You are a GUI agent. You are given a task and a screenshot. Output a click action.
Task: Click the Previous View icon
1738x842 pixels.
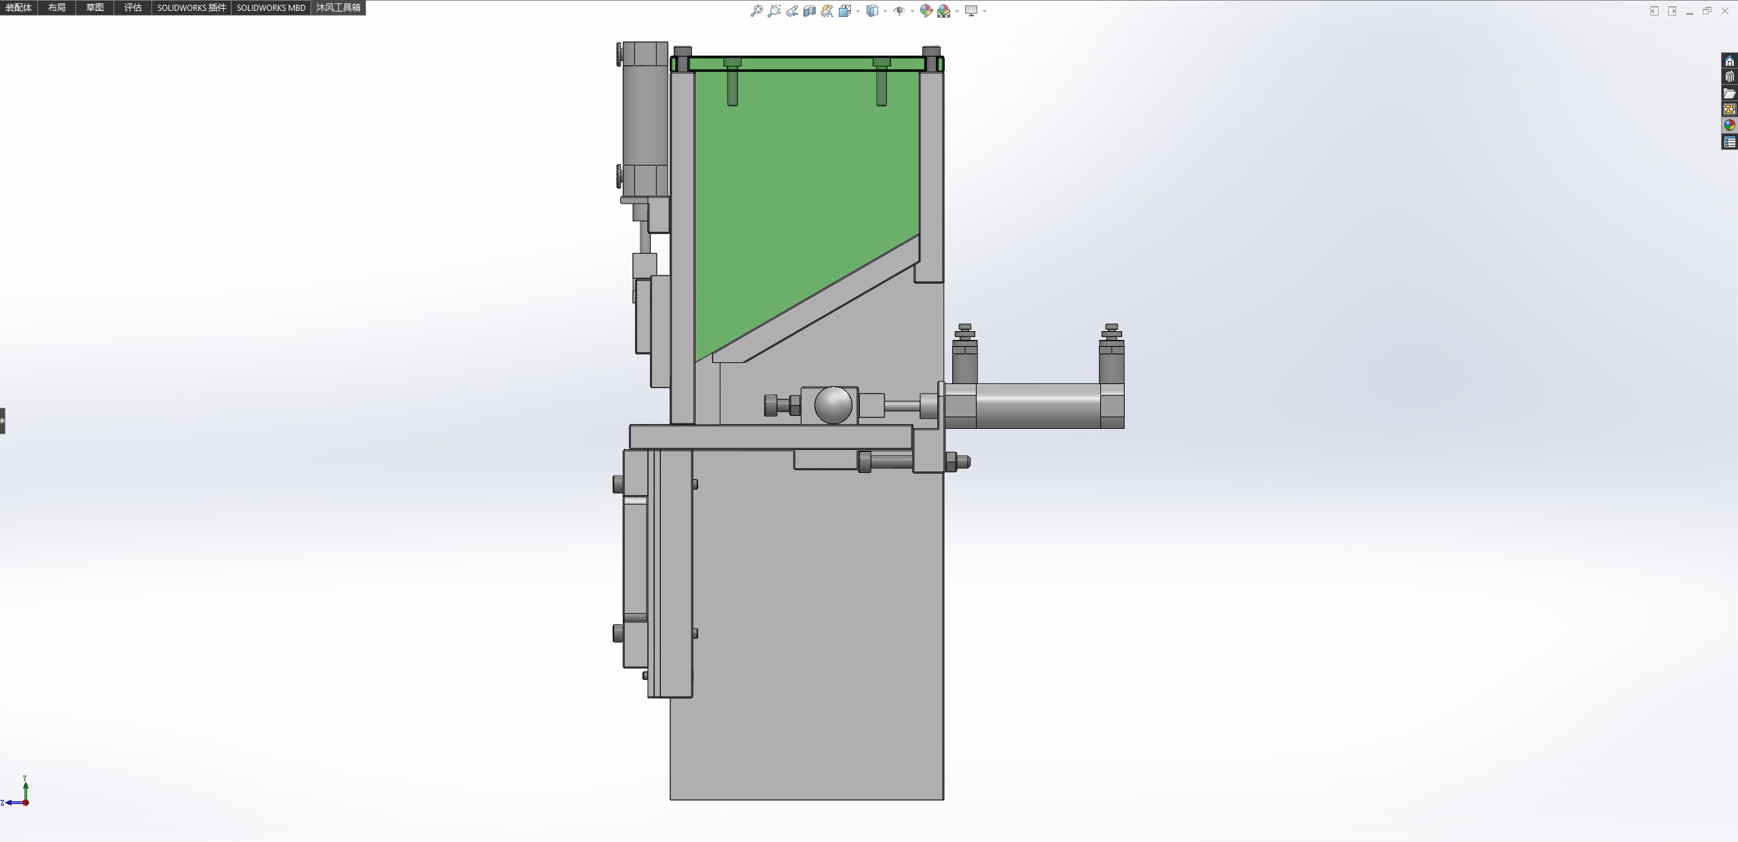(x=792, y=11)
